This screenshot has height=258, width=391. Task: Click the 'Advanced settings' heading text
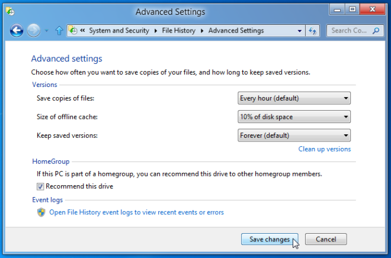(66, 59)
